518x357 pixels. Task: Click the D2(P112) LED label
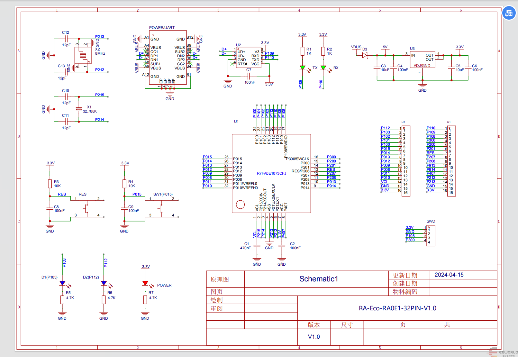point(91,277)
